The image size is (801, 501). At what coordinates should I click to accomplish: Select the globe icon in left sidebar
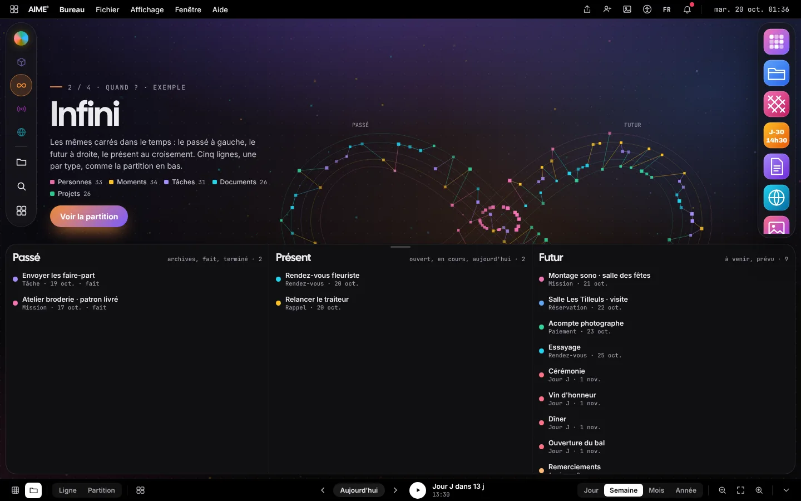point(21,132)
